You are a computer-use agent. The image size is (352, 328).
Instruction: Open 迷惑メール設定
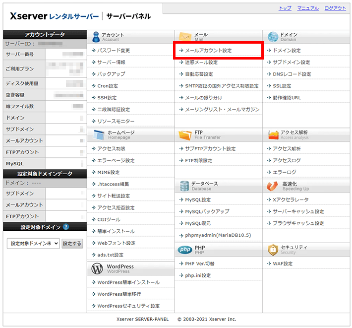pyautogui.click(x=201, y=62)
